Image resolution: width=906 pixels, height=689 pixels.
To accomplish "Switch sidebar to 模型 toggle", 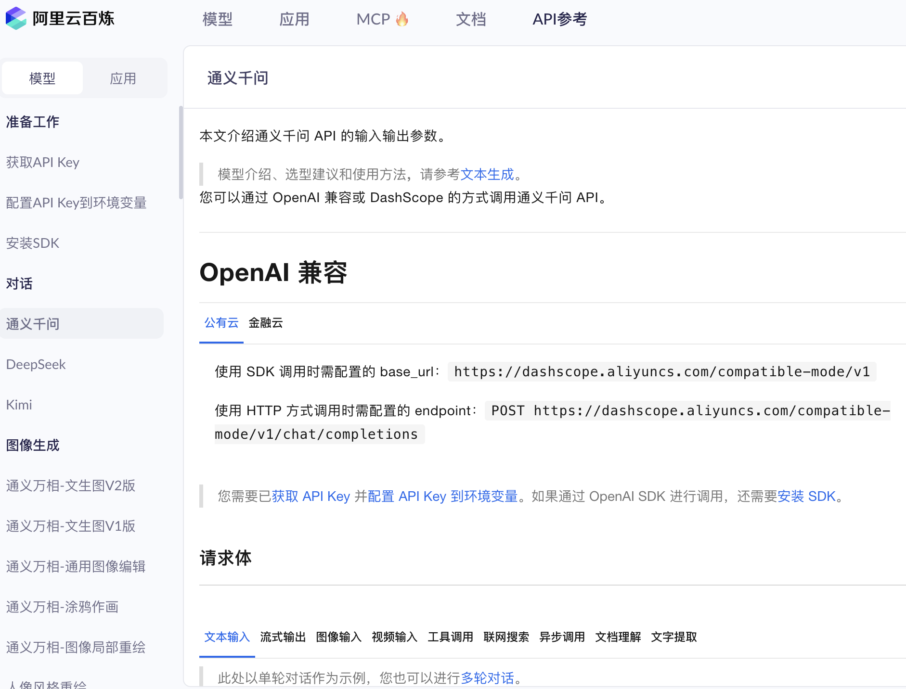I will click(42, 78).
